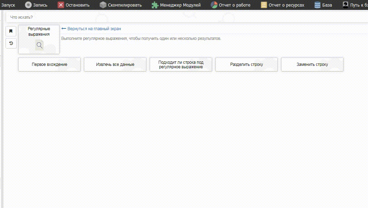Click the Регулярные выражения title text
Screen dimensions: 368x208
click(39, 31)
